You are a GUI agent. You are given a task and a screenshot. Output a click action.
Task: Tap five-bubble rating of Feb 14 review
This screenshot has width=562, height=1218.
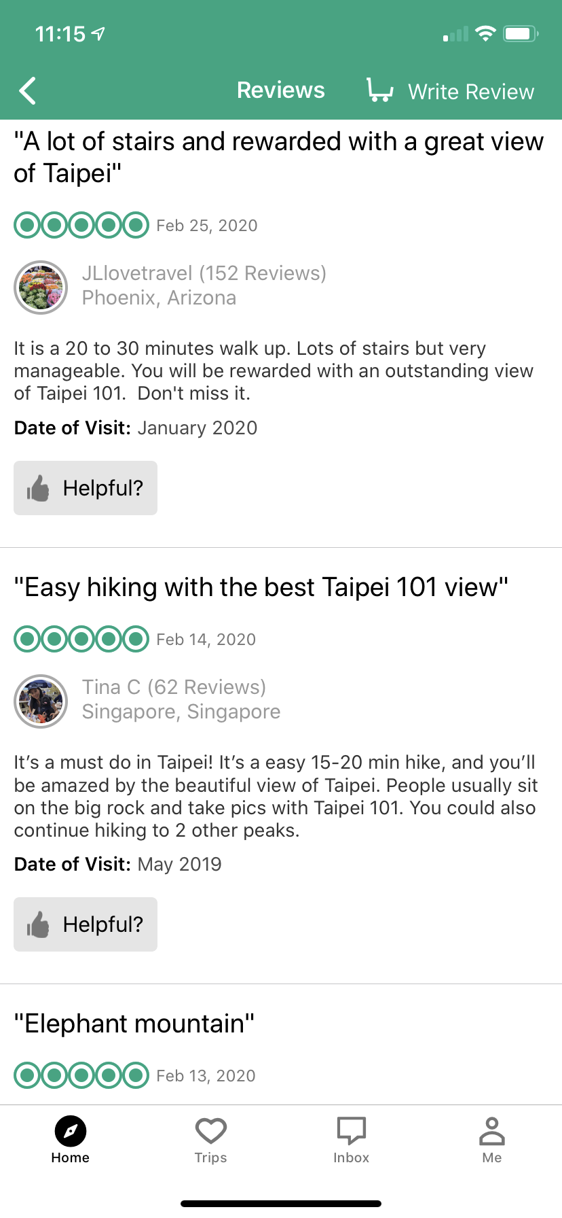[x=81, y=639]
